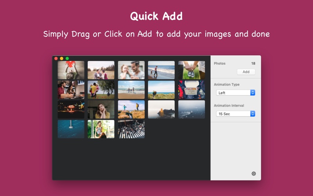The width and height of the screenshot is (313, 196).
Task: Select the hikers on grassy coast thumbnail
Action: [161, 90]
